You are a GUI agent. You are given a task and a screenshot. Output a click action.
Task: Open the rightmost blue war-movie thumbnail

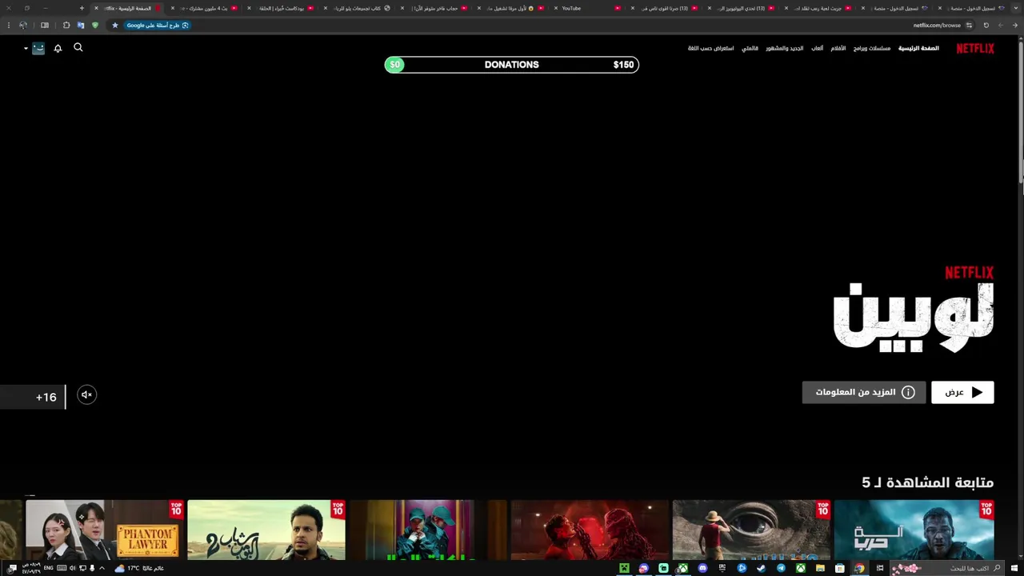pos(914,530)
